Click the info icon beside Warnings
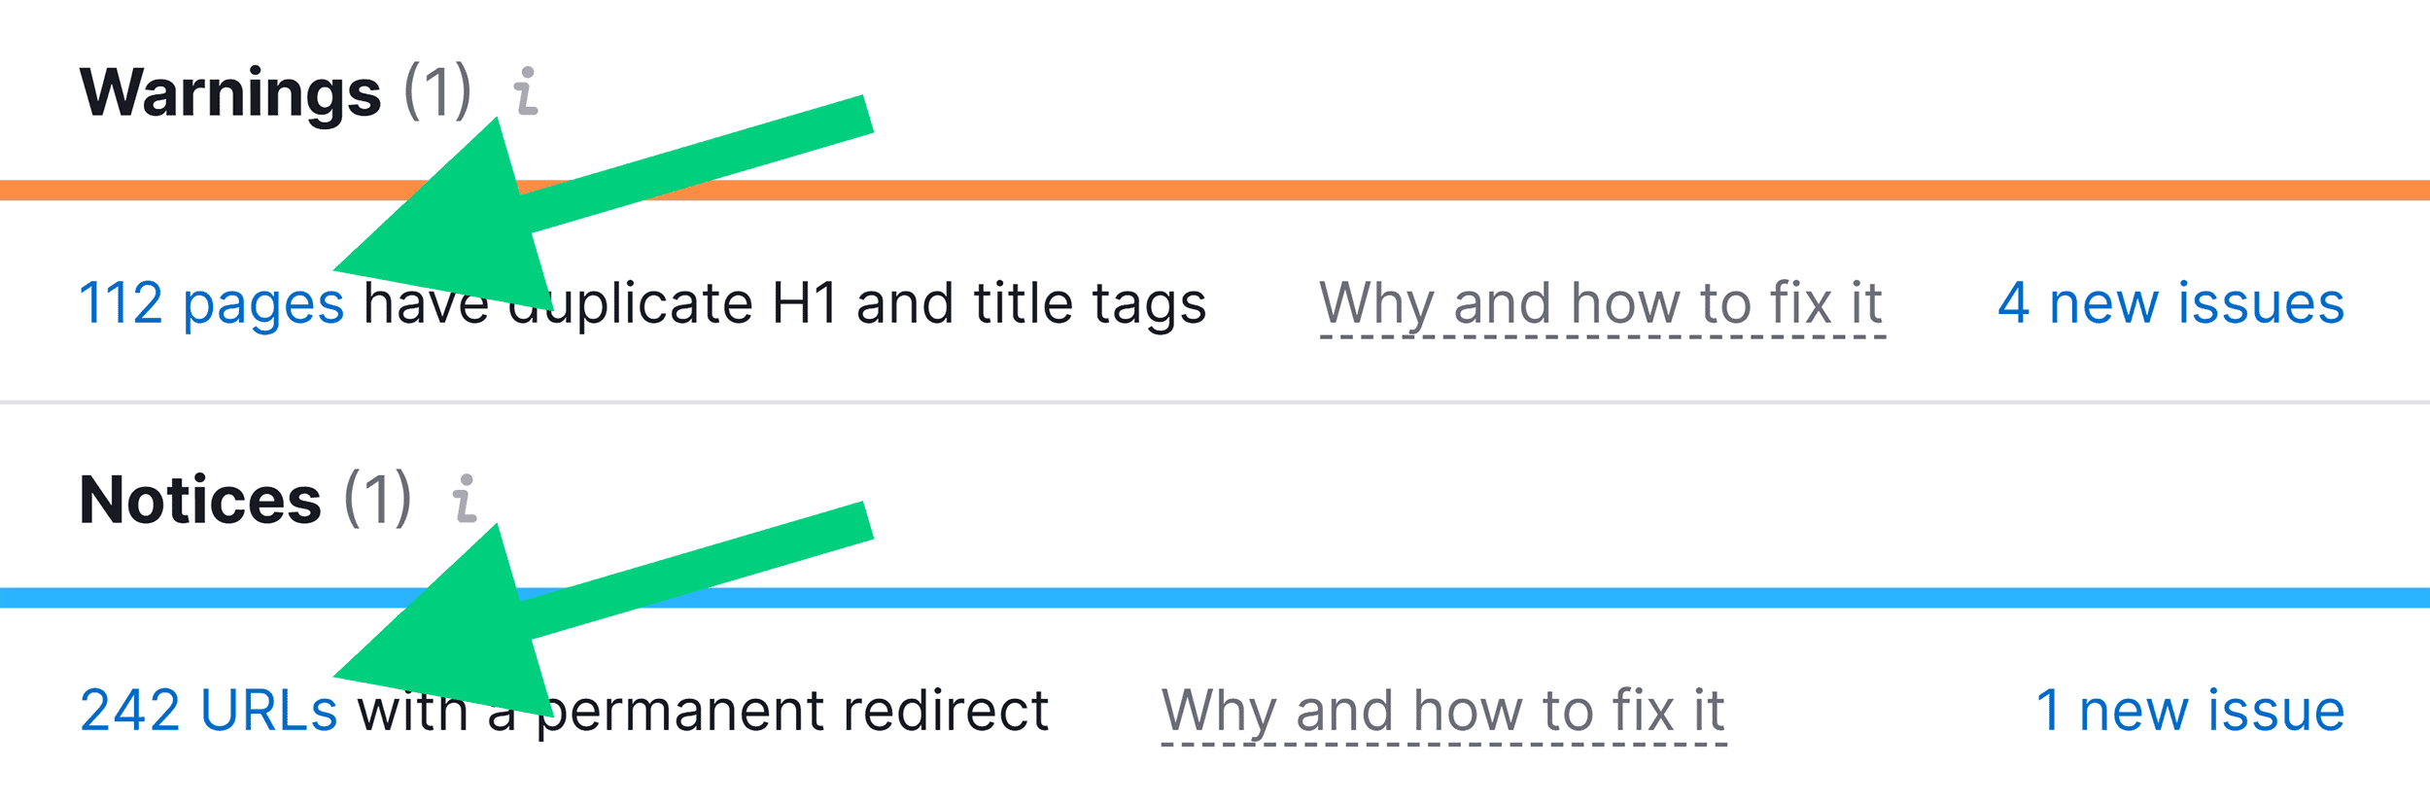The width and height of the screenshot is (2430, 804). click(526, 91)
